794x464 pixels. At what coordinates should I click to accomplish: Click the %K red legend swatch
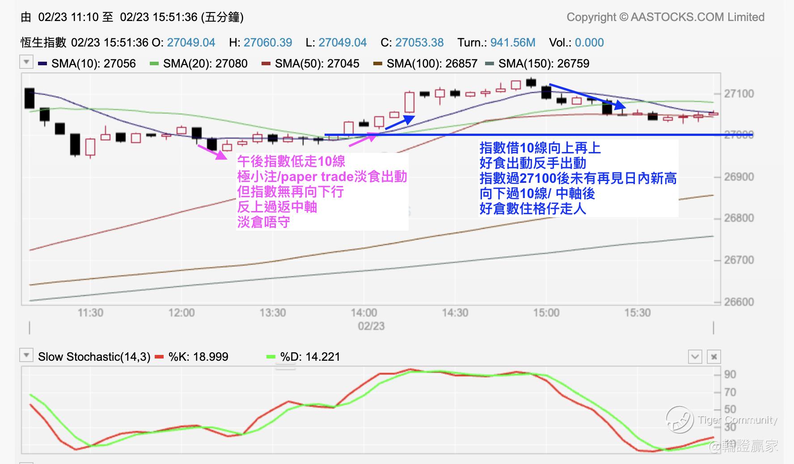tap(159, 357)
